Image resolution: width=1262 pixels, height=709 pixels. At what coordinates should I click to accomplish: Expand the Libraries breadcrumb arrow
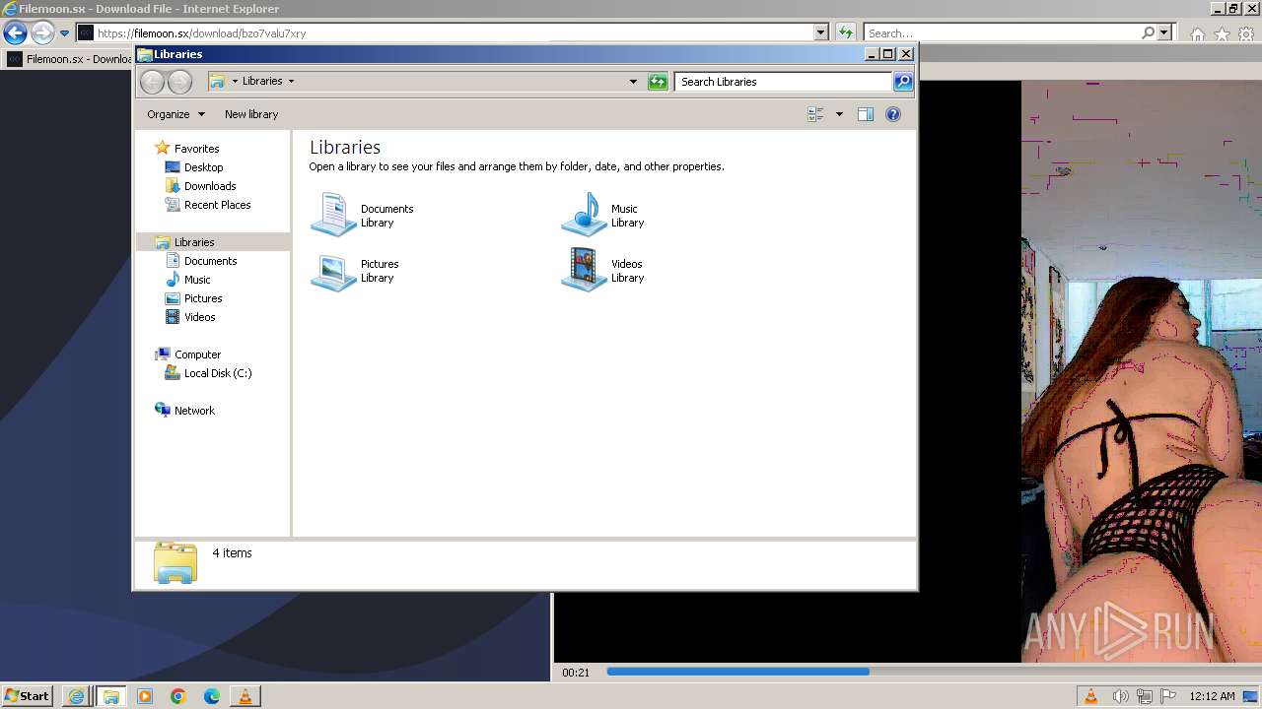pyautogui.click(x=291, y=82)
